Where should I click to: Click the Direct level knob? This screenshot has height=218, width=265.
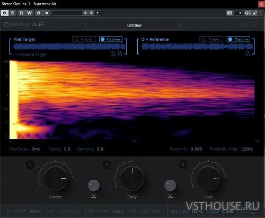pos(56,178)
